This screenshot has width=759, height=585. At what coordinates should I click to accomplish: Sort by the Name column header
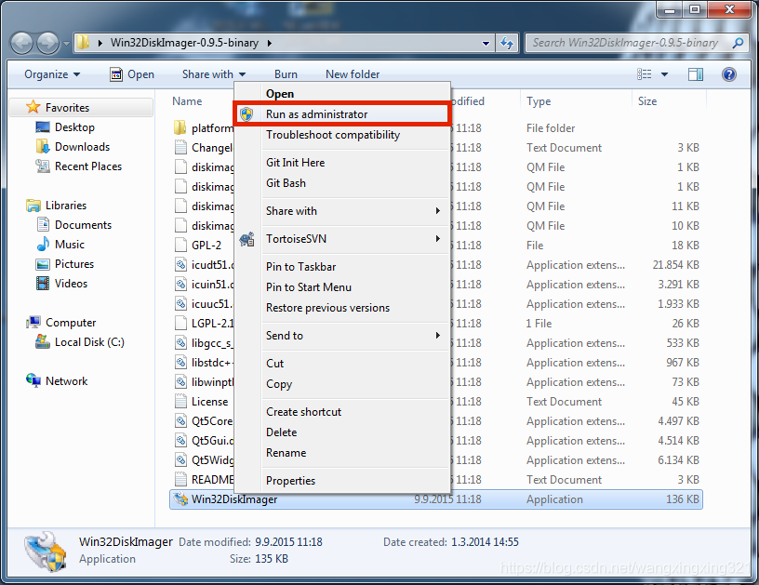187,101
